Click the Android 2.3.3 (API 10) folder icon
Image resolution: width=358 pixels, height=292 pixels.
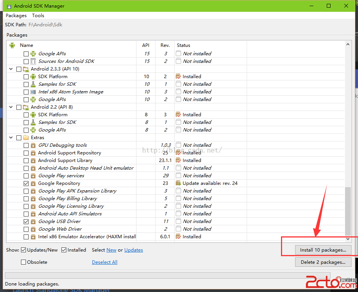[26, 69]
